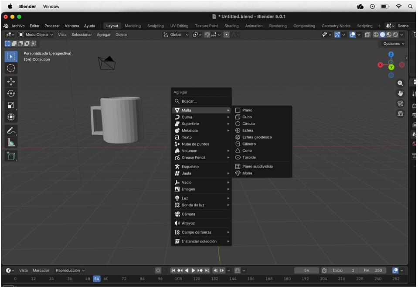Open the Global transform orientation dropdown
418x287 pixels.
click(176, 34)
